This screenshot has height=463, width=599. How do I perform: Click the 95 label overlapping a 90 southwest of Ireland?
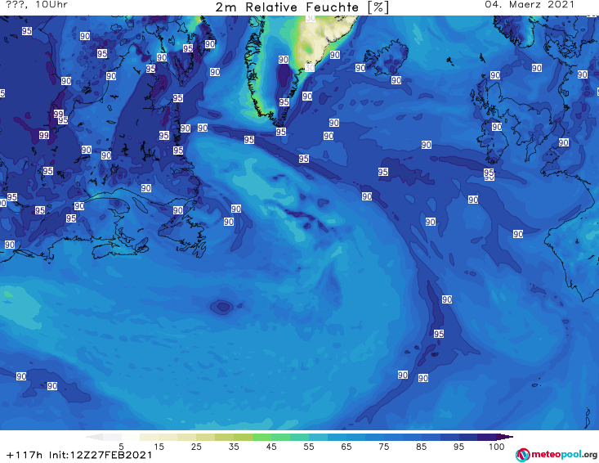(x=489, y=172)
